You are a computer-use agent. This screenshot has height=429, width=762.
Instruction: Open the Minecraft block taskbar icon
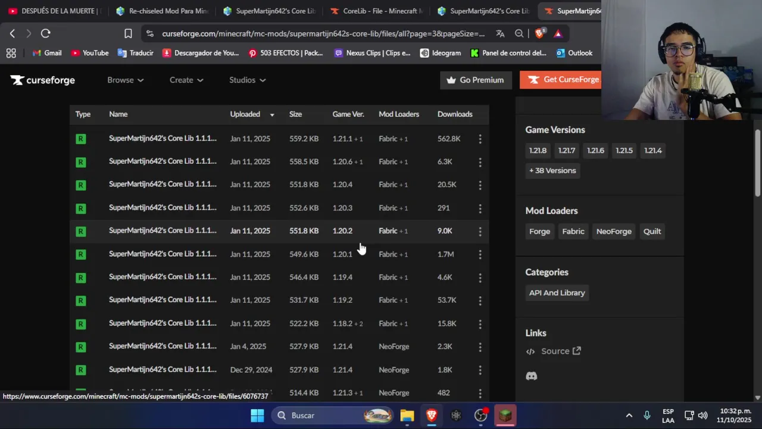click(x=505, y=415)
